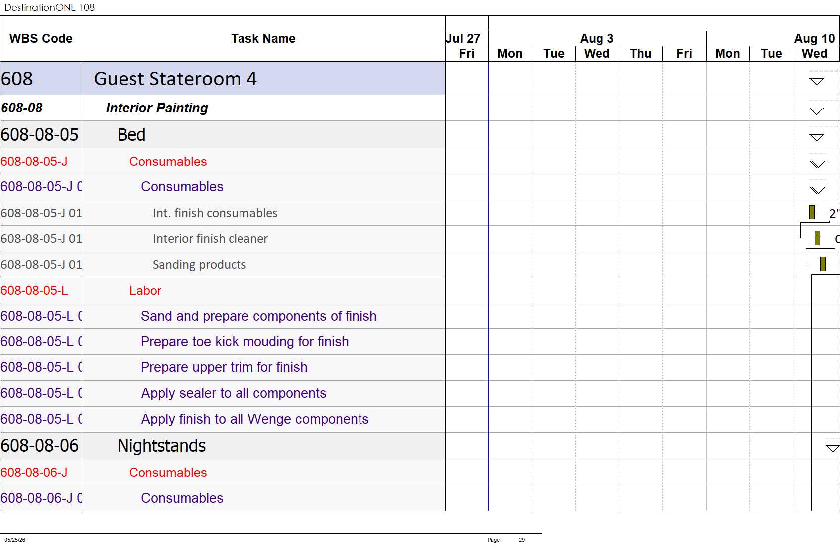Click the 05/25/26 date in footer
Viewport: 840px width, 546px height.
click(x=15, y=540)
